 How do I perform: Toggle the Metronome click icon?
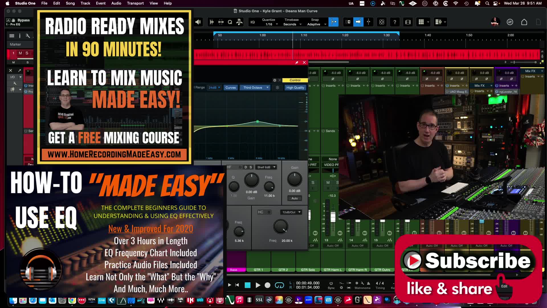click(x=368, y=283)
